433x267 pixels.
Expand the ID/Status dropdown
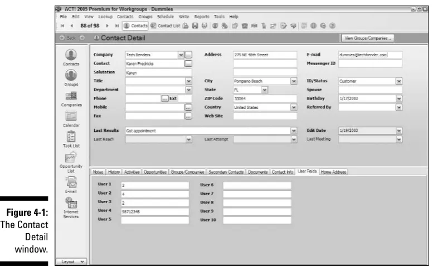[x=399, y=81]
